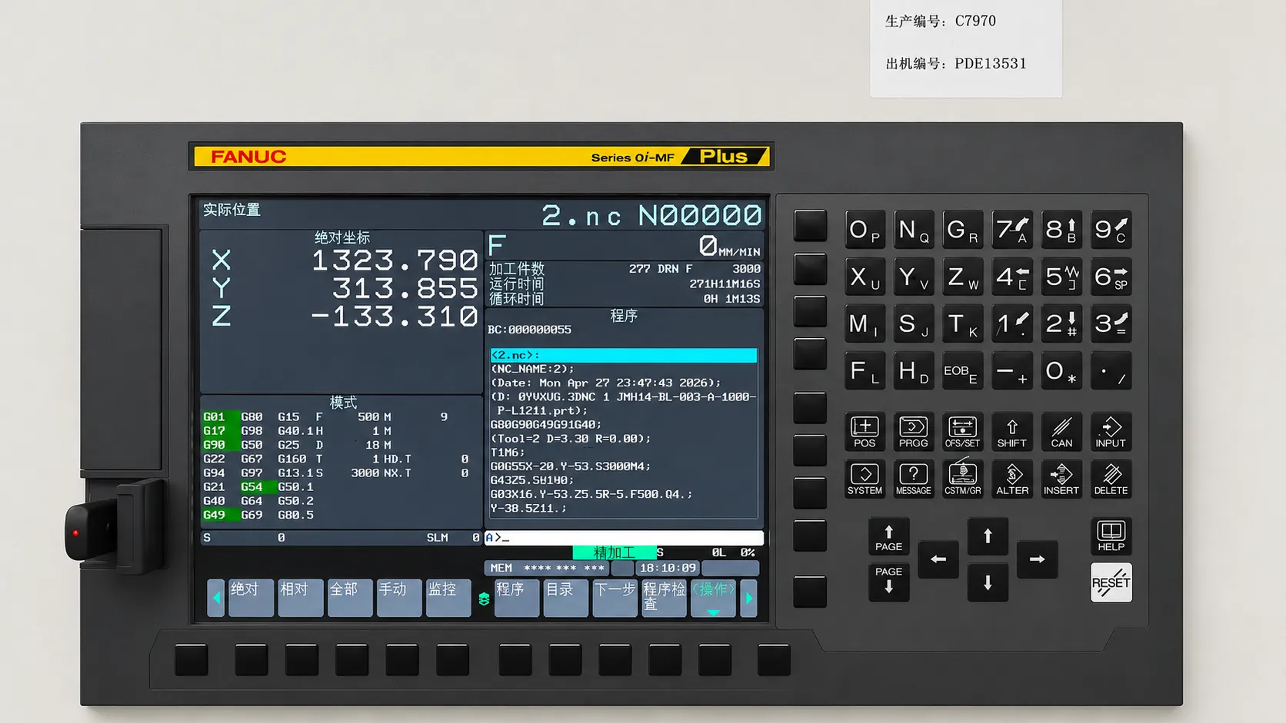The height and width of the screenshot is (723, 1286).
Task: Click the 9/C number key
Action: [1111, 230]
